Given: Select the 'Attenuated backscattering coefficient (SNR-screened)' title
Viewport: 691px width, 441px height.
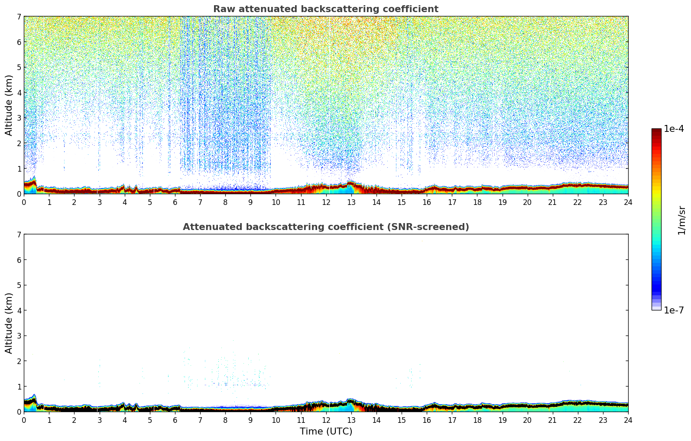Looking at the screenshot, I should pyautogui.click(x=325, y=227).
